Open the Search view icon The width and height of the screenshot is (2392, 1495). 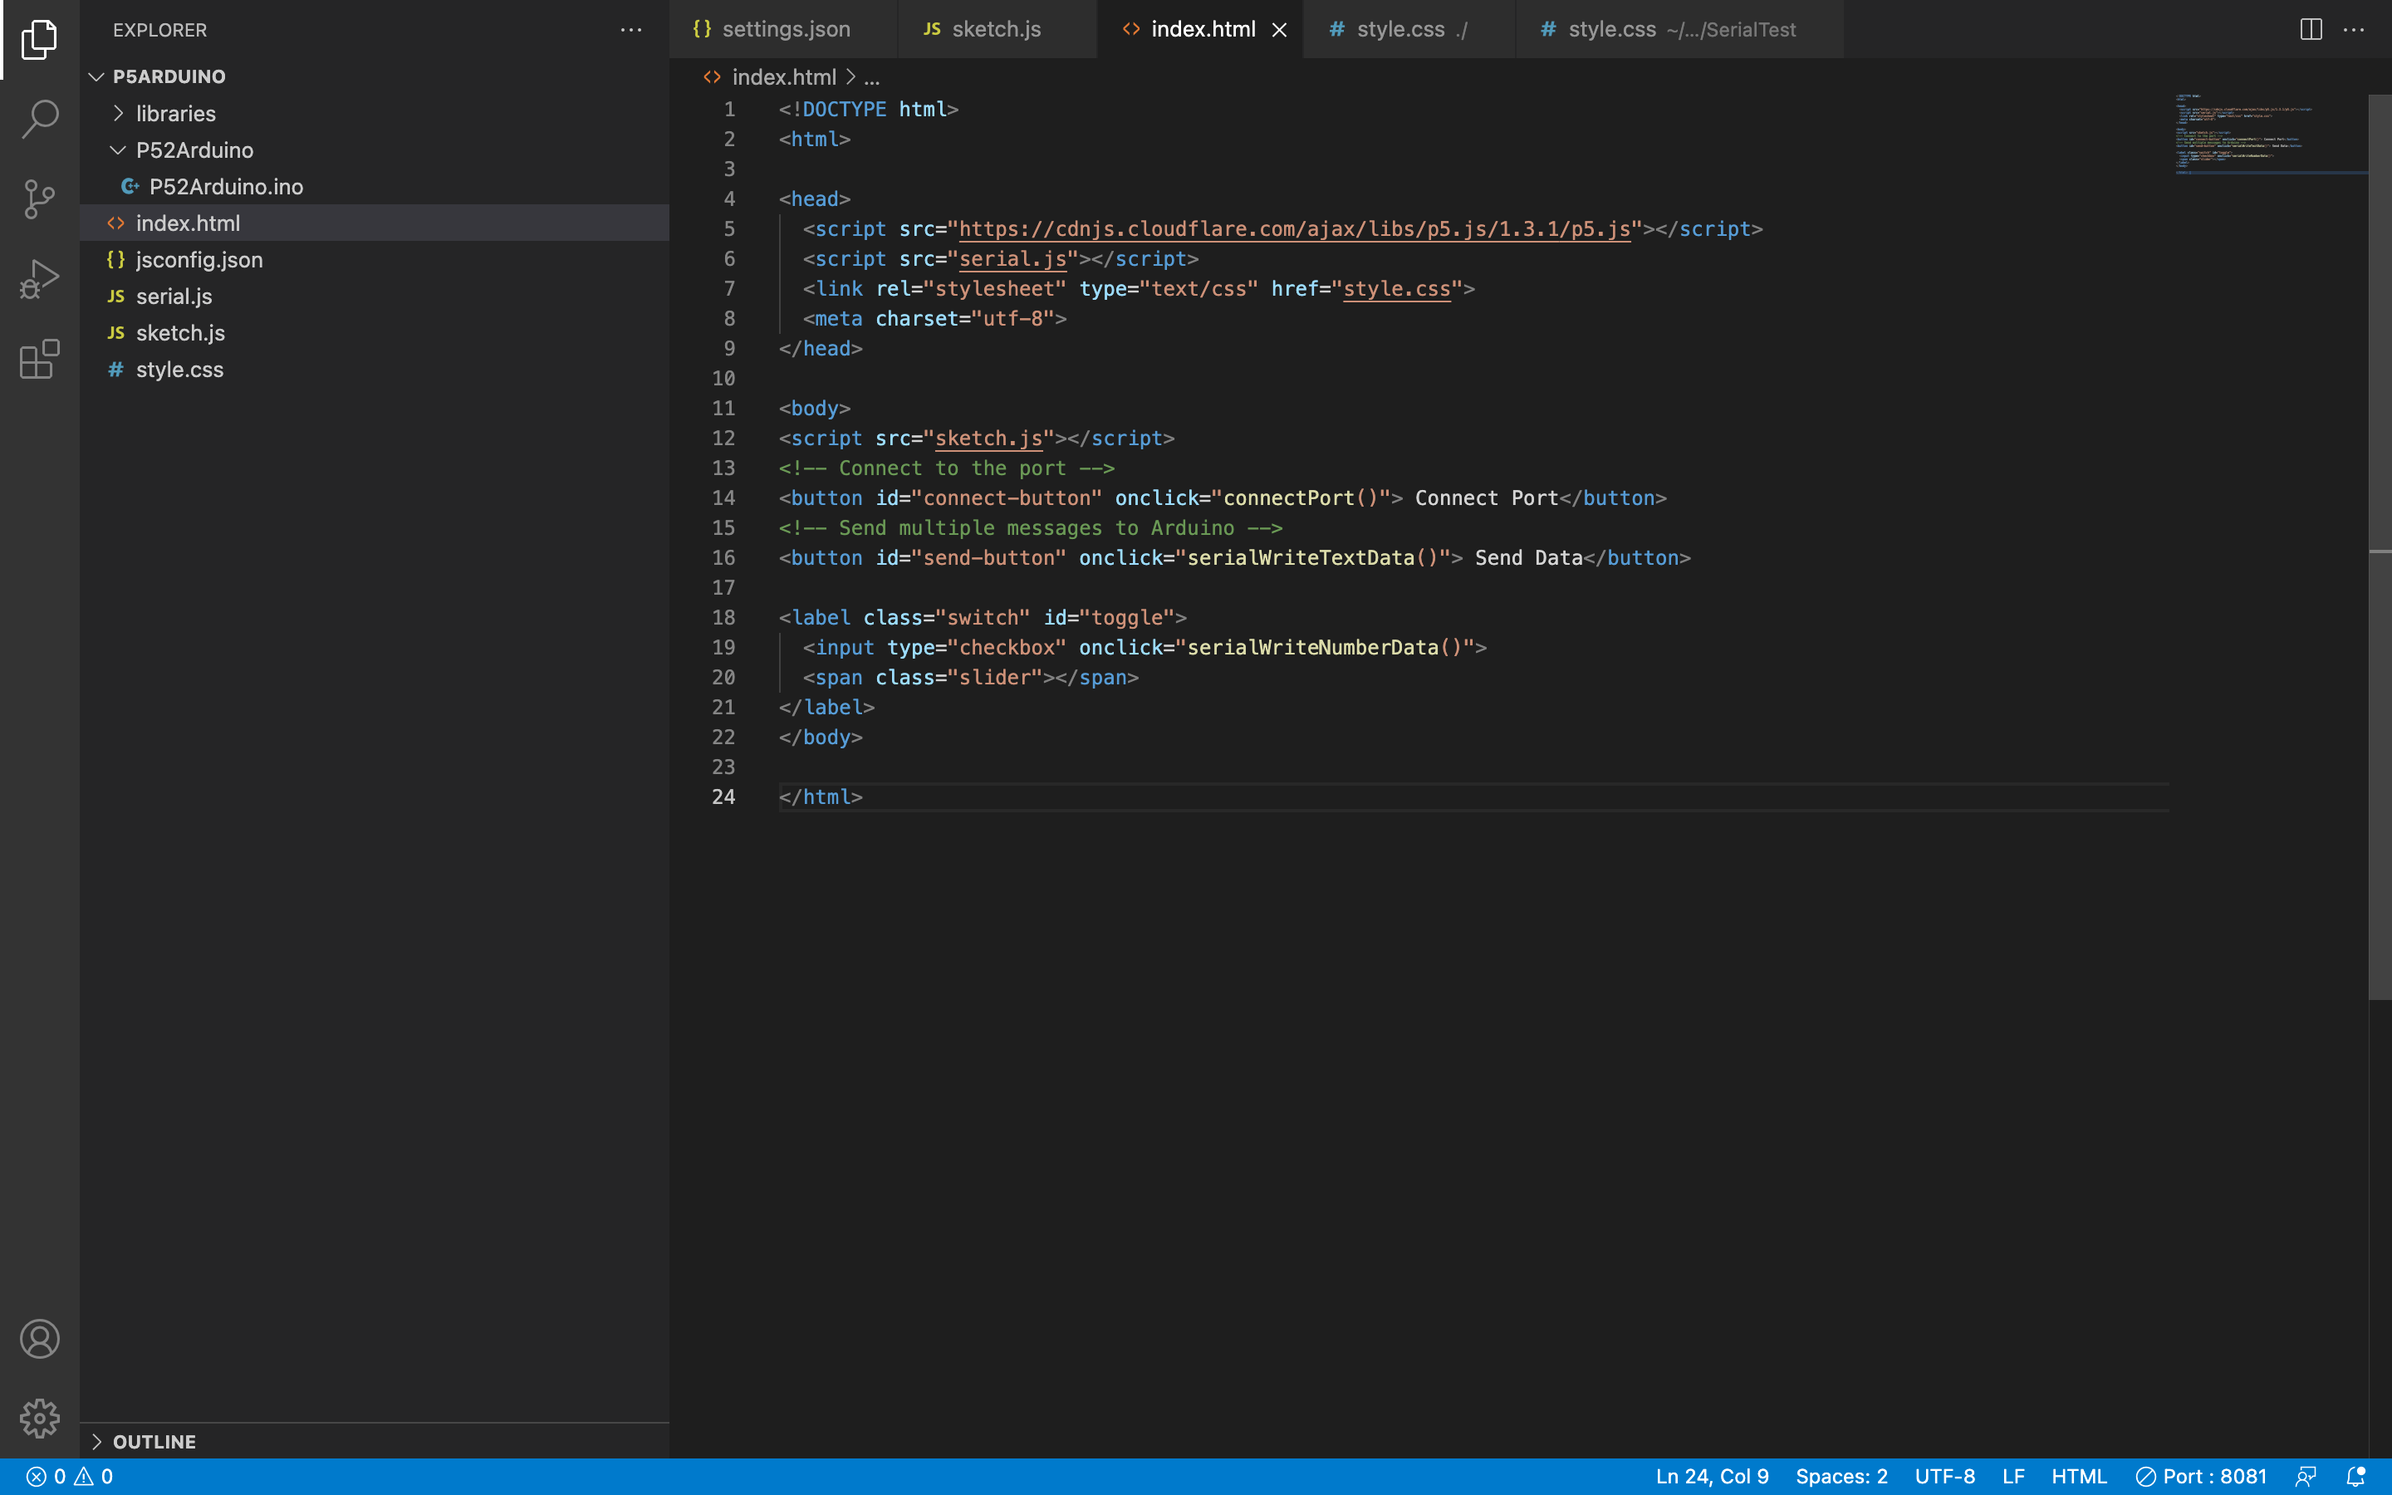(40, 119)
